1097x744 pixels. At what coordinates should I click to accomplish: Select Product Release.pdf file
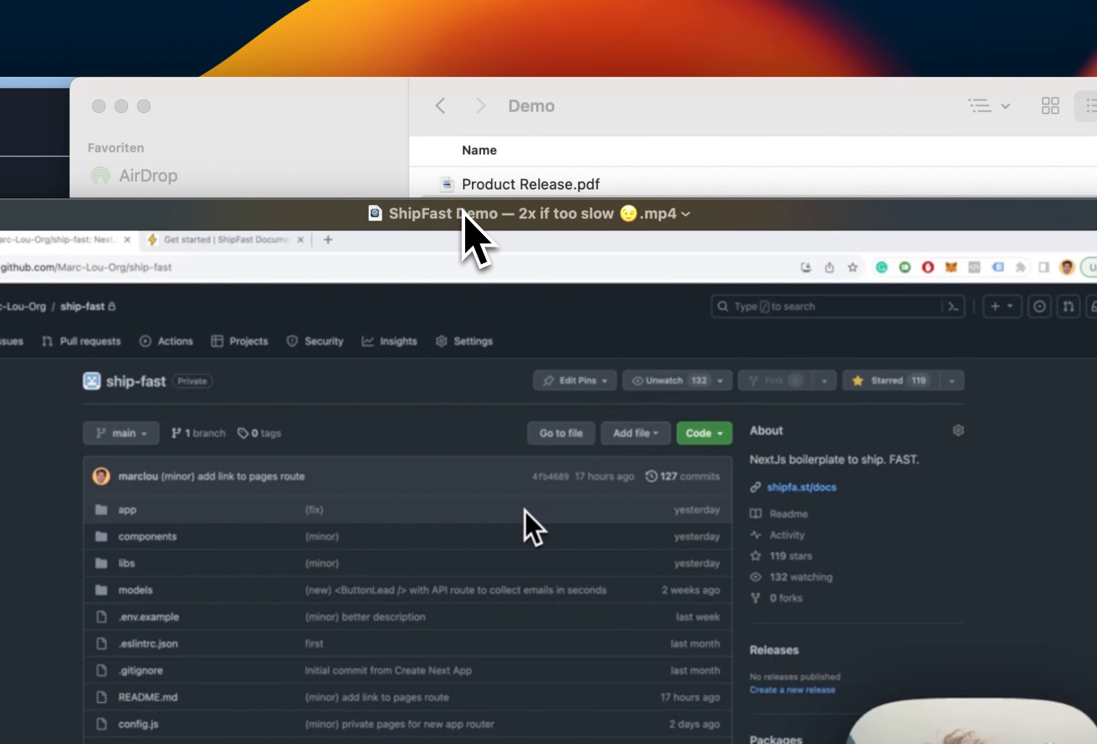[531, 184]
